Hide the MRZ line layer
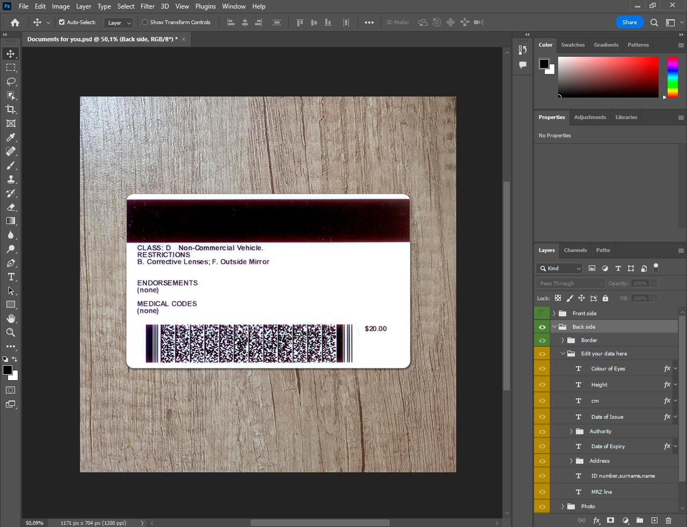The height and width of the screenshot is (527, 687). click(542, 492)
